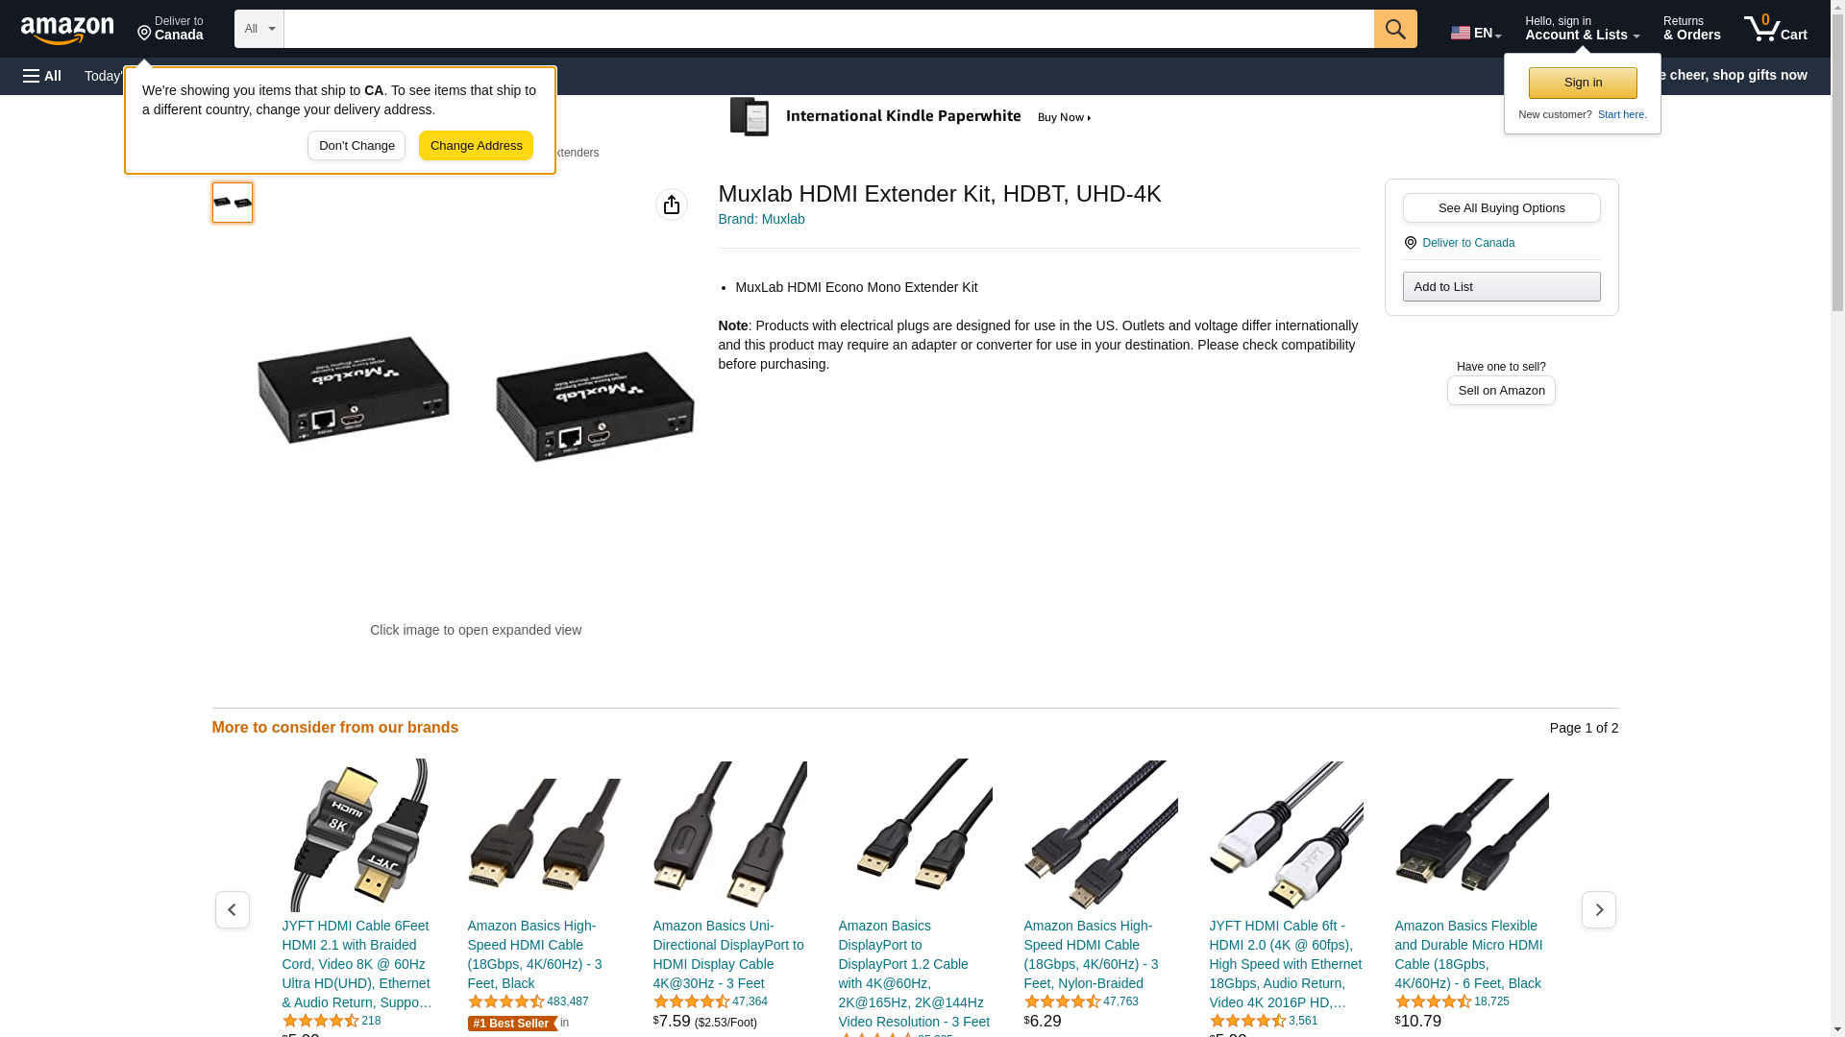Image resolution: width=1845 pixels, height=1037 pixels.
Task: Open the All hamburger menu
Action: tap(42, 76)
